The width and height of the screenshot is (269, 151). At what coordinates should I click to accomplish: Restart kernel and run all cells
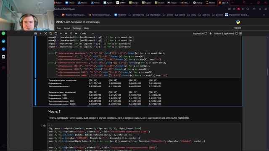pos(76,34)
